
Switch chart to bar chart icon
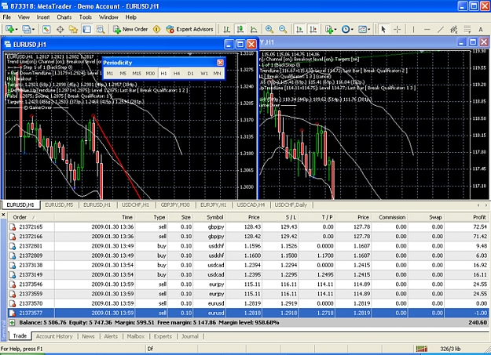(227, 29)
